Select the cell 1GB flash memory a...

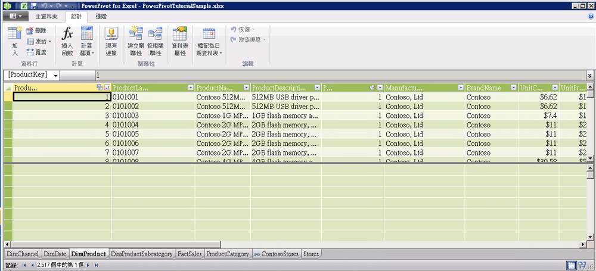click(x=285, y=116)
